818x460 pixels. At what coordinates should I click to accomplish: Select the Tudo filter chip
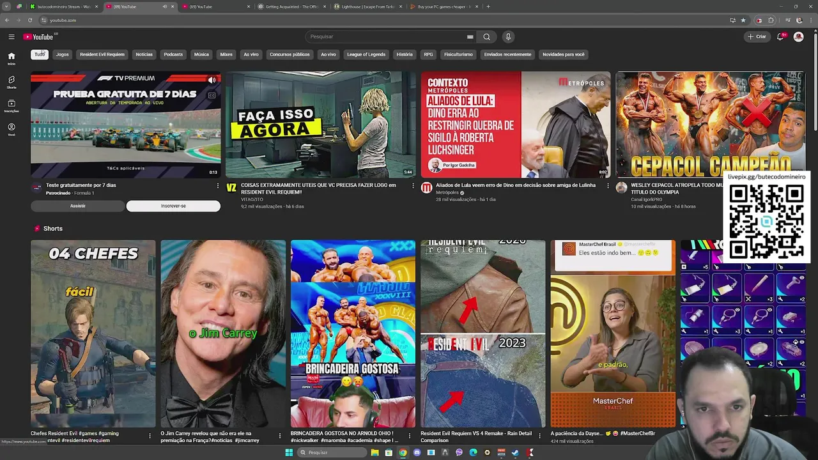tap(40, 54)
